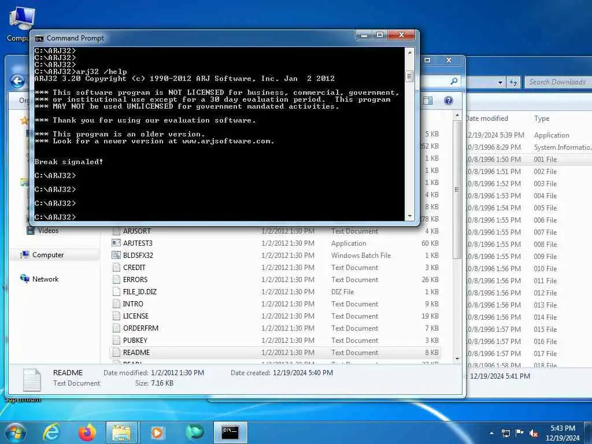Click Explorer file list scroll up arrow
Image resolution: width=592 pixels, height=444 pixels.
[457, 115]
